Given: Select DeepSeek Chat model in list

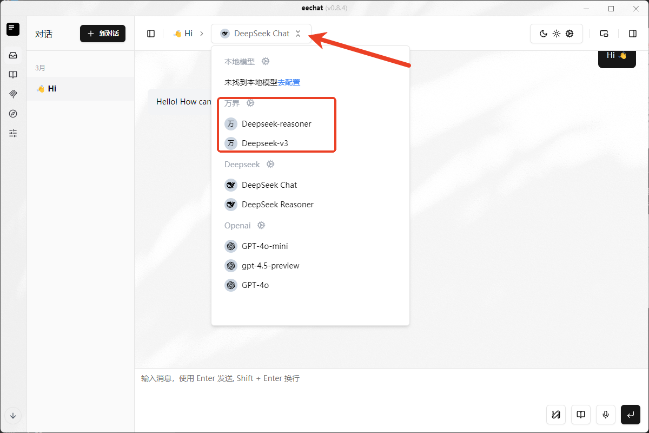Looking at the screenshot, I should 310,185.
